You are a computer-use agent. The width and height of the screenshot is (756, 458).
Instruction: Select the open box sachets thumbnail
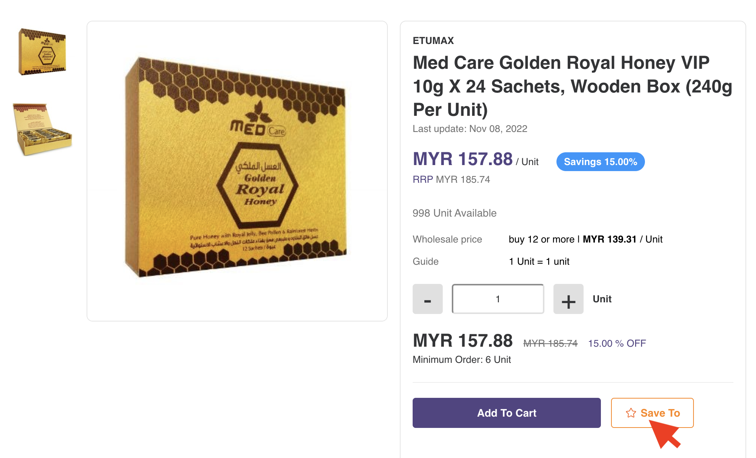pyautogui.click(x=42, y=129)
